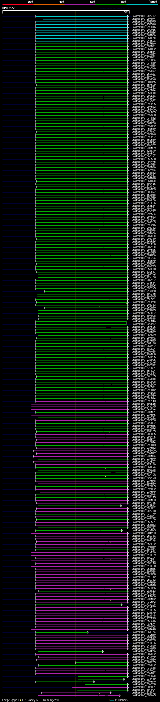Select hit label UniRef100_A2WMK3
160x702 pixels.
click(144, 530)
